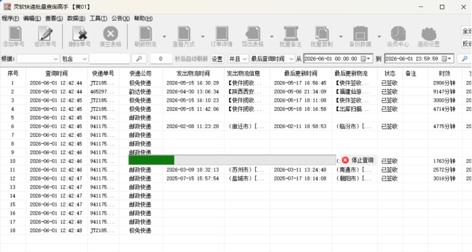Sort by the 快递公司 column header
Viewport: 472px width, 252px height.
tap(141, 74)
